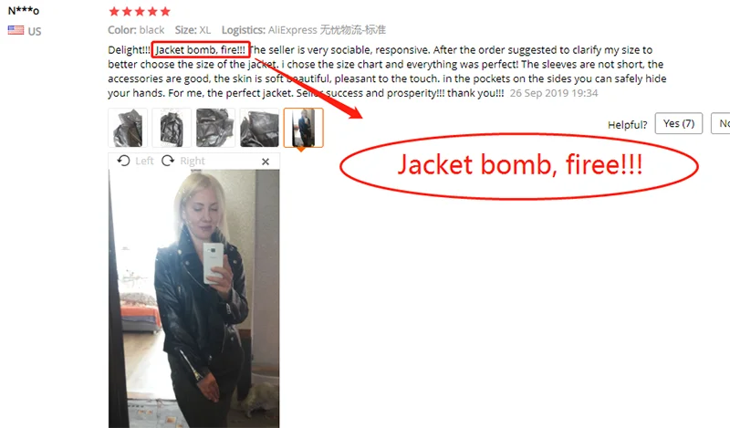
Task: Click the red-boxed "Jacket bomb, fire!!!" text
Action: pyautogui.click(x=200, y=50)
